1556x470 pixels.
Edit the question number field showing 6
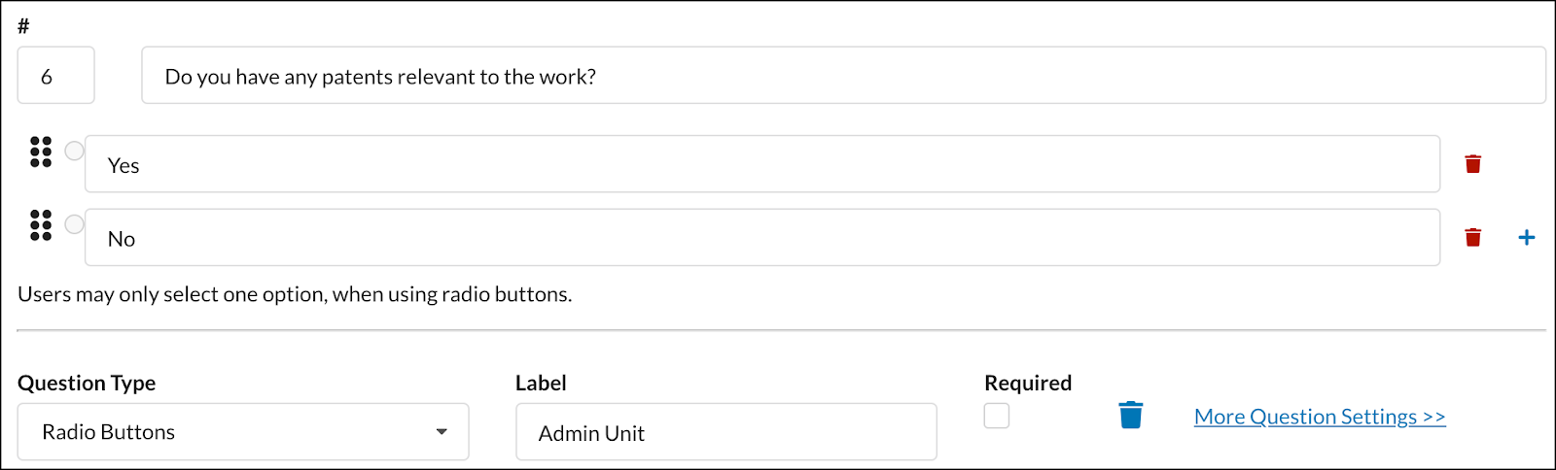(56, 76)
